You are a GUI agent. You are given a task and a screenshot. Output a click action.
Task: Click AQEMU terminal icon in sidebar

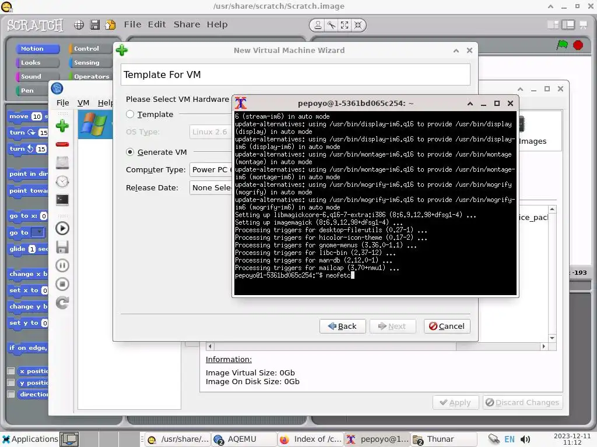click(x=62, y=200)
